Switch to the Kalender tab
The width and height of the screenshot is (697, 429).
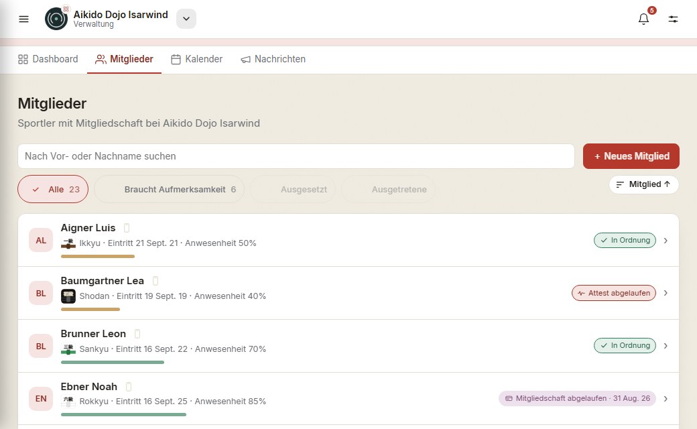[x=196, y=59]
